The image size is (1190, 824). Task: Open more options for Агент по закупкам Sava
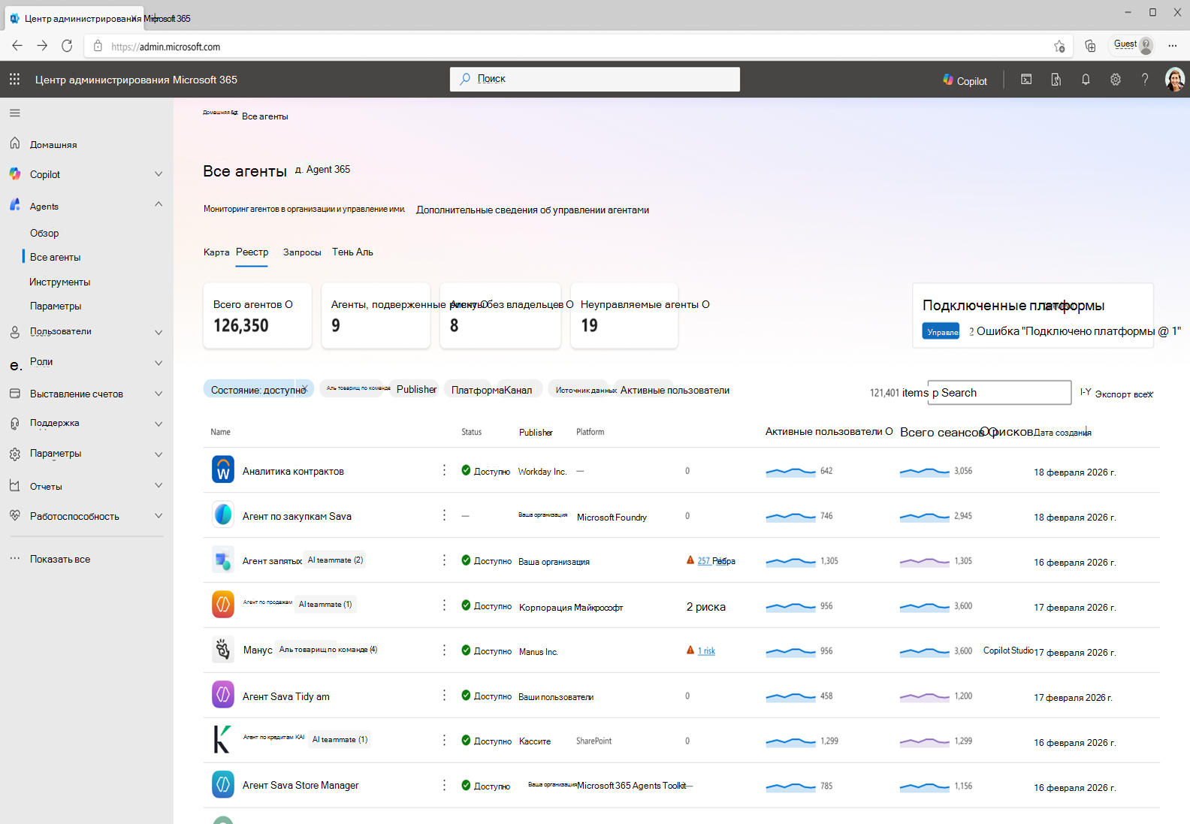(444, 515)
